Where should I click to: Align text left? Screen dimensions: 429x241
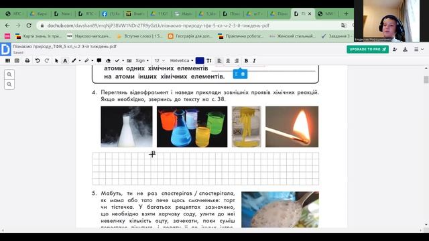pos(219,61)
